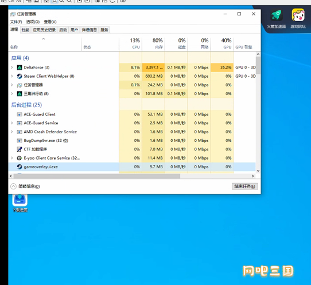Click the 后台进程 (25) group heading
The height and width of the screenshot is (285, 311).
pos(26,105)
